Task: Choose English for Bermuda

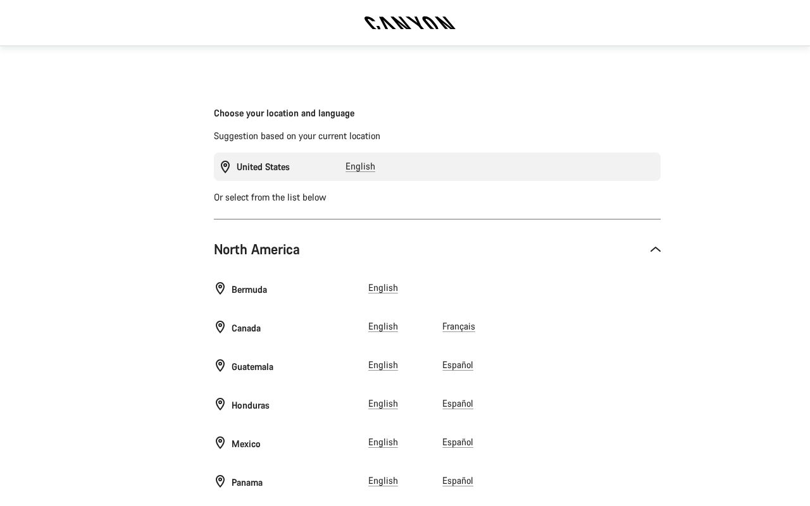Action: tap(383, 288)
